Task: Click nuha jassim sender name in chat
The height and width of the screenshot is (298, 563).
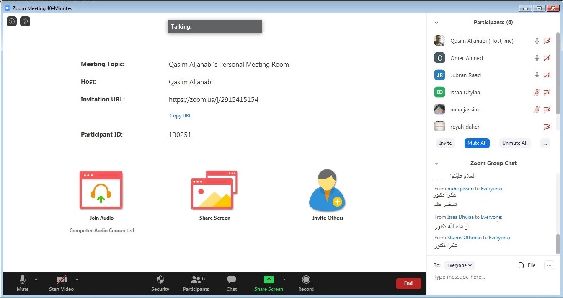Action: point(460,189)
